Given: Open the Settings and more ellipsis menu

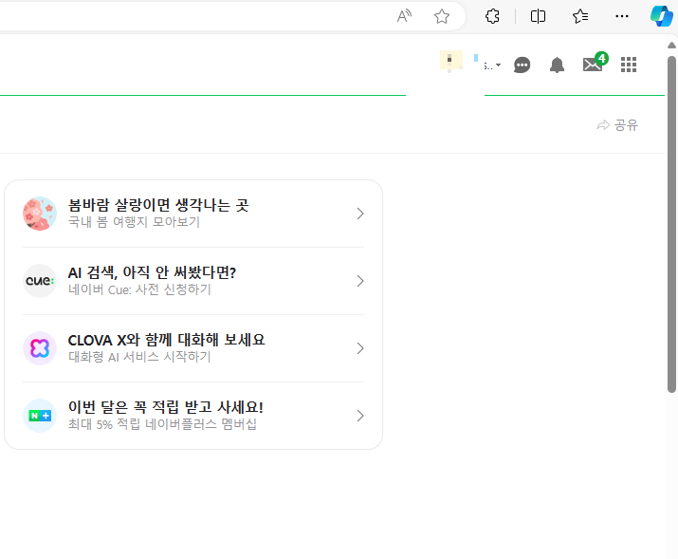Looking at the screenshot, I should 622,16.
